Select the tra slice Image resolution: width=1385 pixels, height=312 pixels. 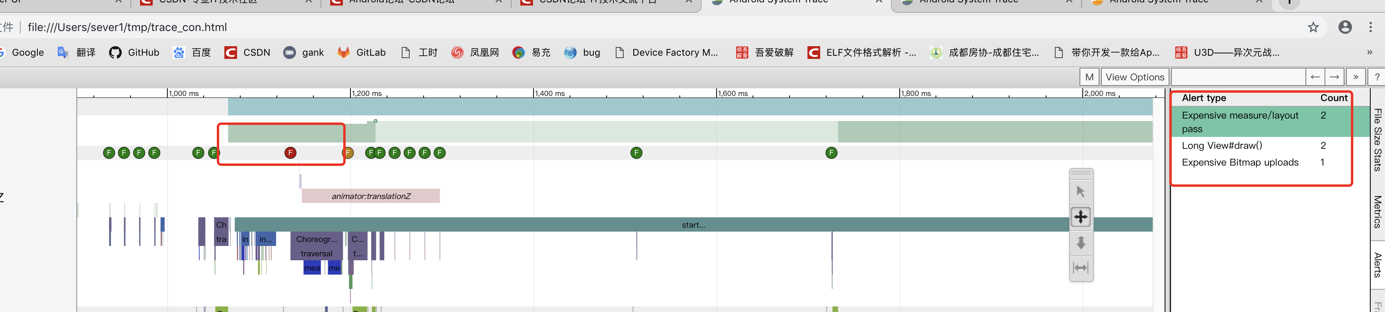[222, 240]
